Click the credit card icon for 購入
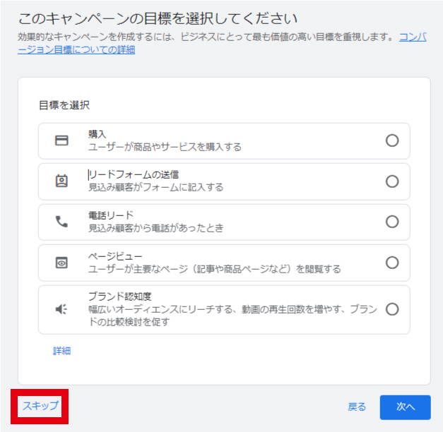This screenshot has height=432, width=443. (62, 140)
